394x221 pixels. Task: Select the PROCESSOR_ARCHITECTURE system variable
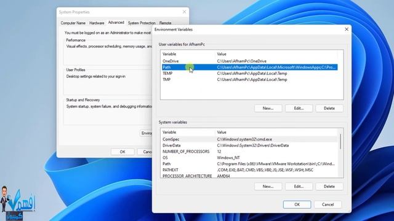(x=249, y=176)
